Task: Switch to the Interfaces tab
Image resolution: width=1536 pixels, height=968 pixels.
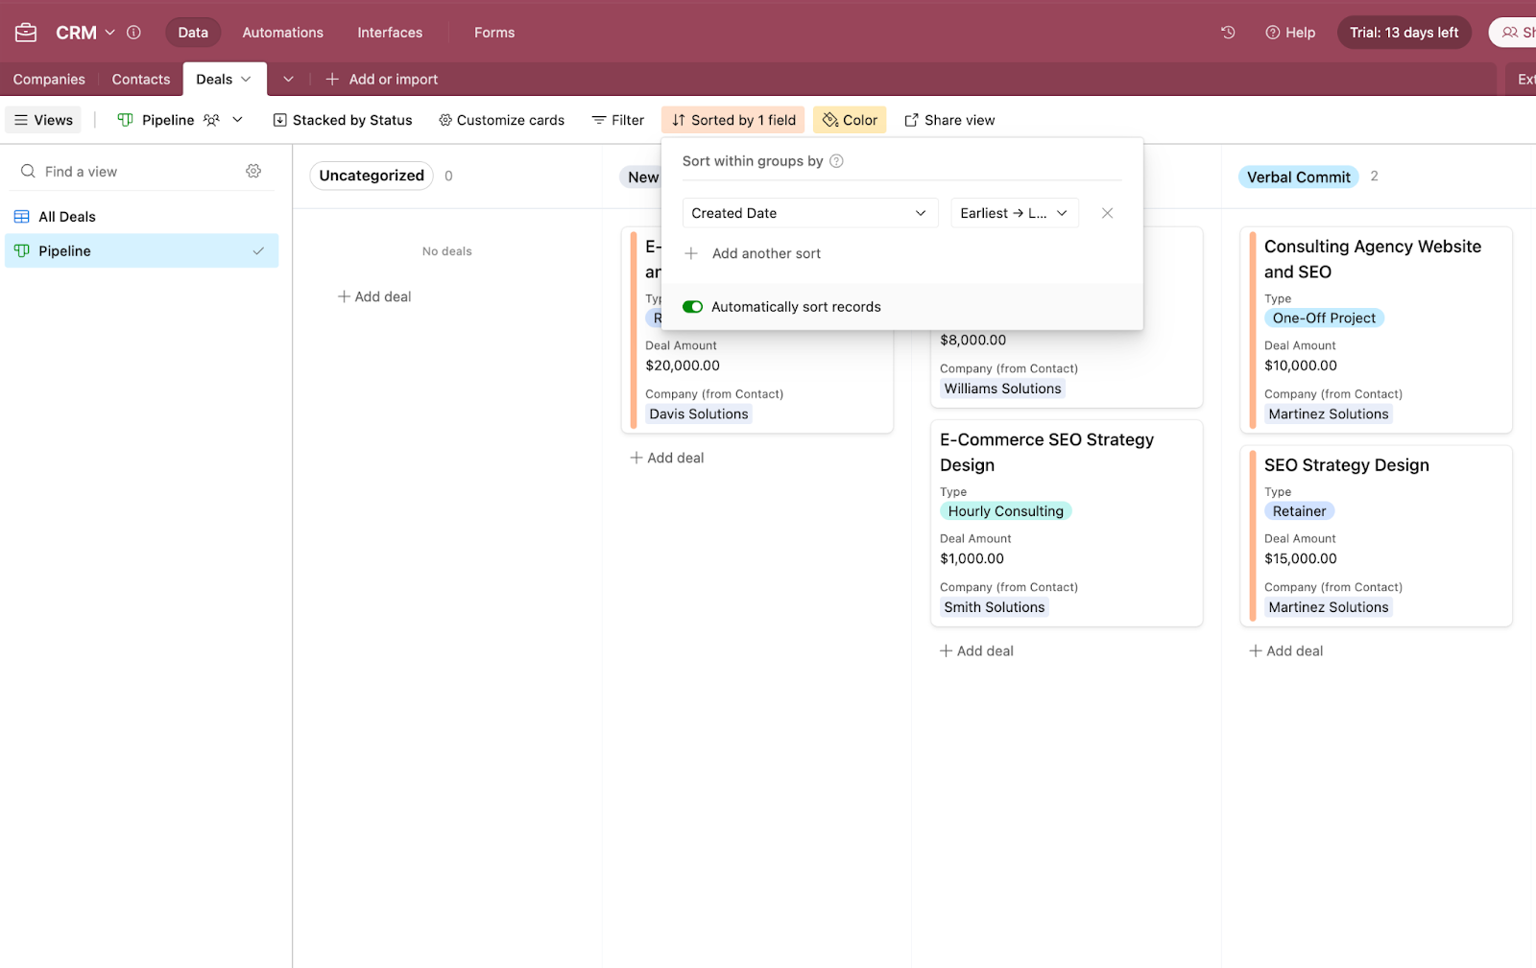Action: coord(390,33)
